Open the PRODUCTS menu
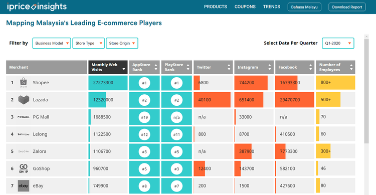376x195 pixels. pos(216,7)
